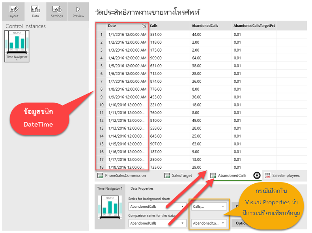
Task: Click the clock icon in Date header
Action: [144, 26]
